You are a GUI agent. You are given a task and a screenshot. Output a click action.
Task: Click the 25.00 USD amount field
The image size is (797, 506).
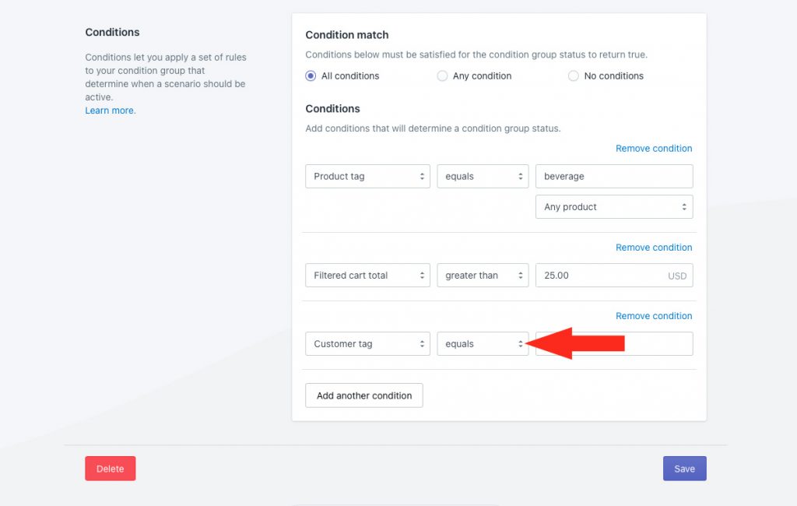[614, 275]
